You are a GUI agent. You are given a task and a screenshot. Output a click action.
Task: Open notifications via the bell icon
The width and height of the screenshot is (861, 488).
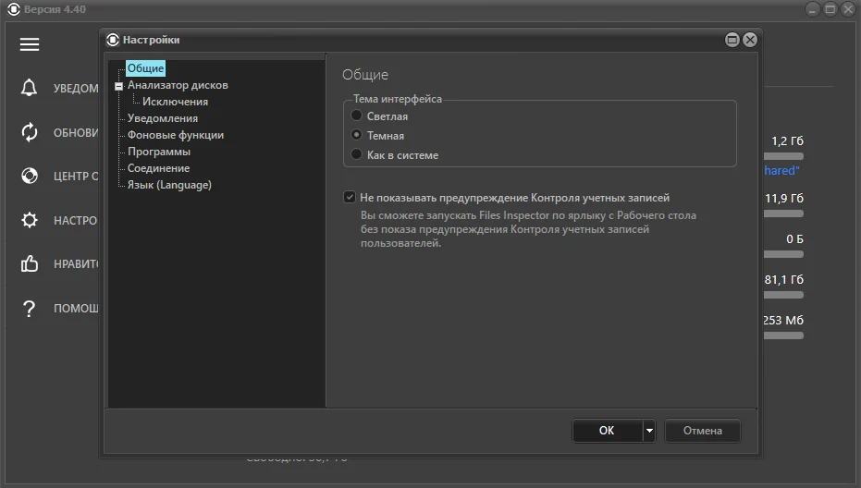pyautogui.click(x=30, y=88)
